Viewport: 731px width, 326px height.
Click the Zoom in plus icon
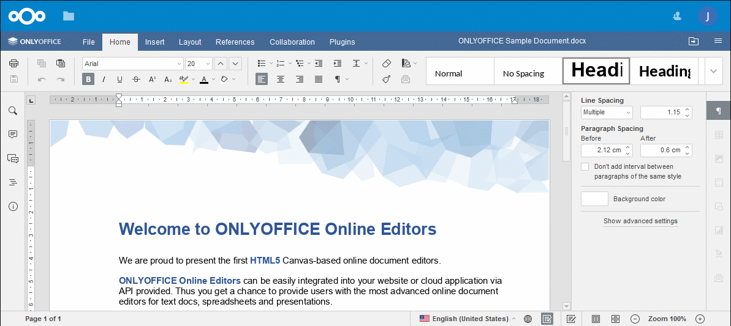[x=700, y=319]
